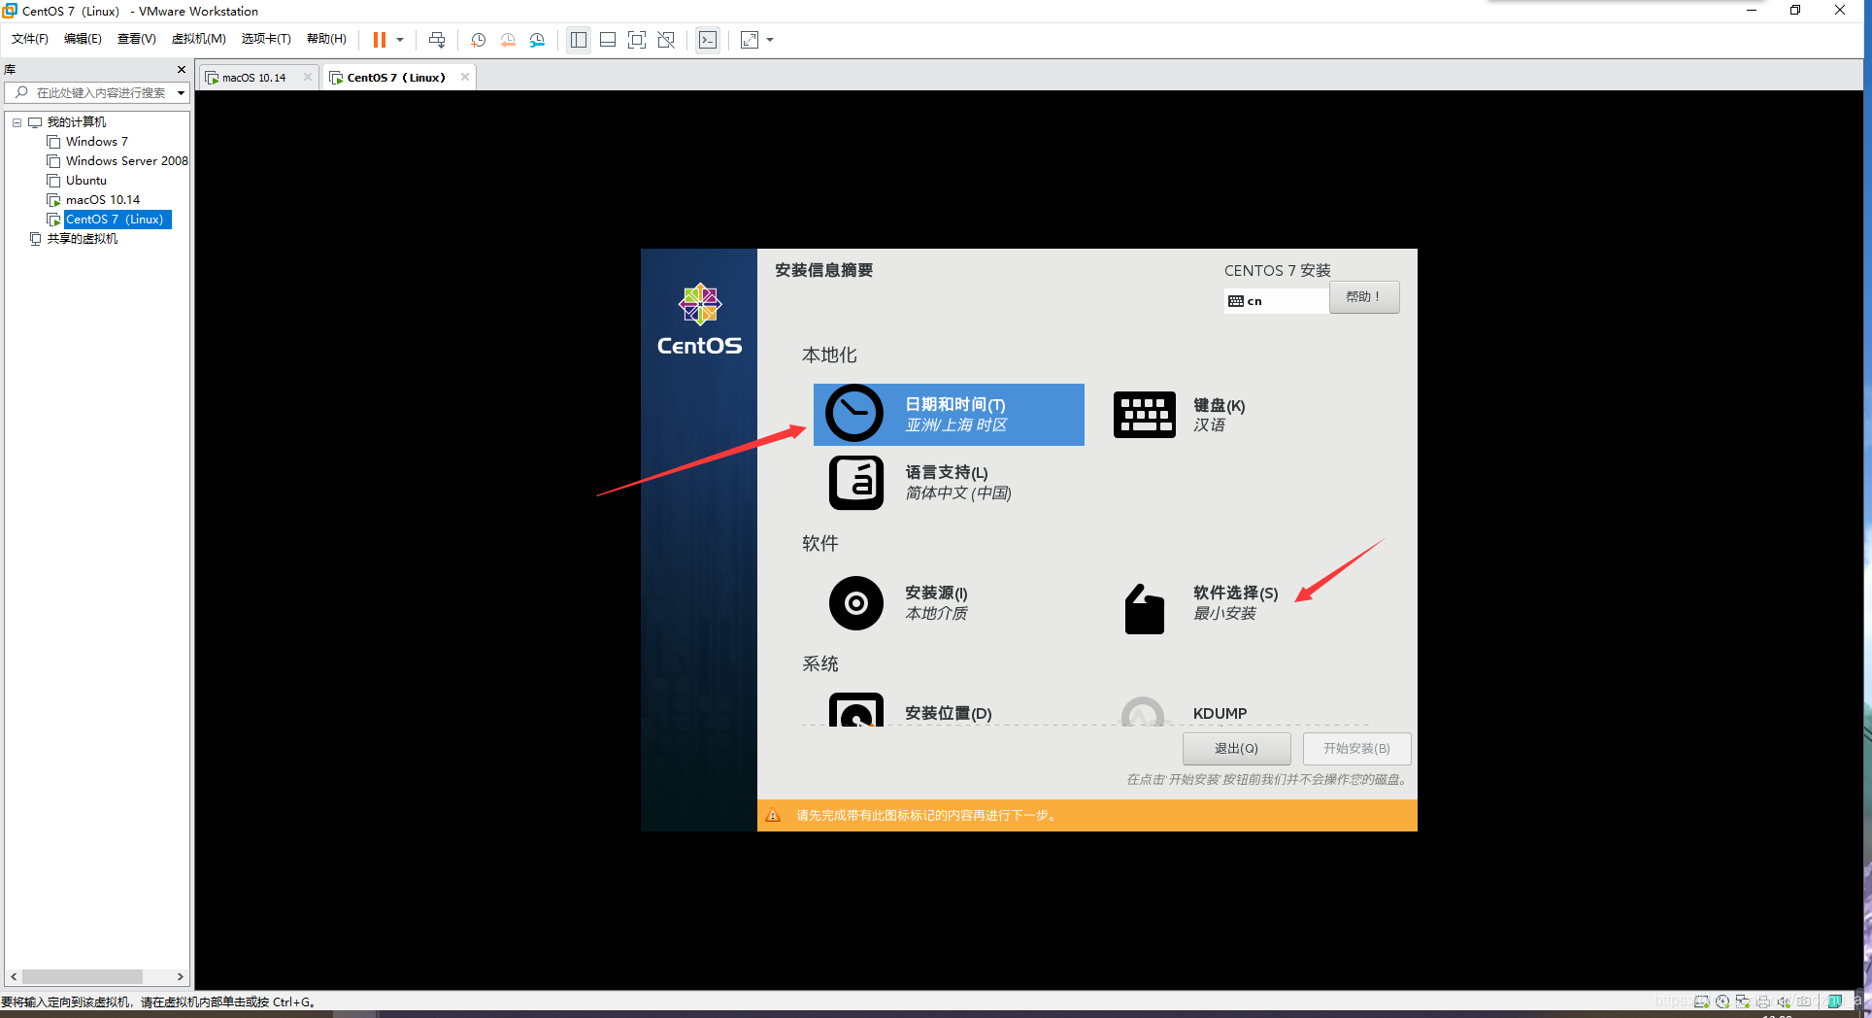Send Ctrl+Alt+Del to the virtual machine
This screenshot has height=1018, width=1872.
(437, 40)
